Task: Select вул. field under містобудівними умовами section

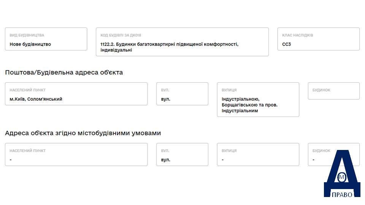Action: tap(182, 155)
